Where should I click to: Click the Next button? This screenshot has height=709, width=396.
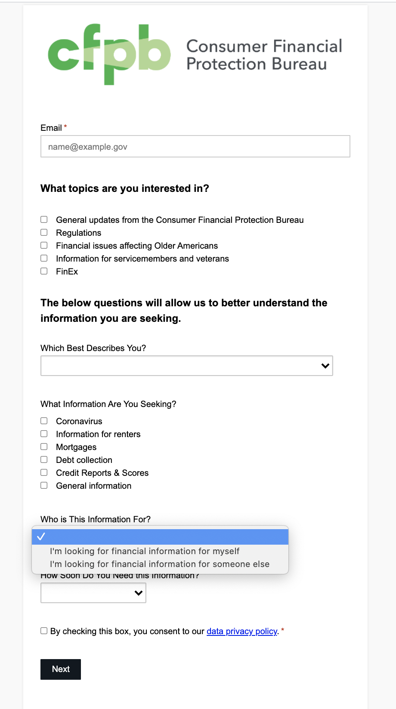click(61, 669)
